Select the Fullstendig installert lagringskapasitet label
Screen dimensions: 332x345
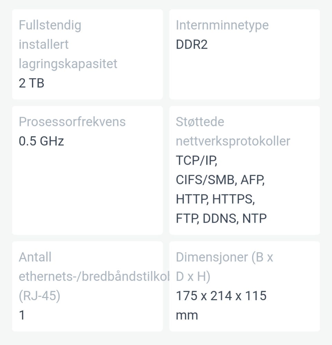68,44
